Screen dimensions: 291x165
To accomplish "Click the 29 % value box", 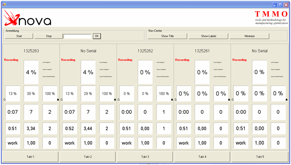I will 88,93.
